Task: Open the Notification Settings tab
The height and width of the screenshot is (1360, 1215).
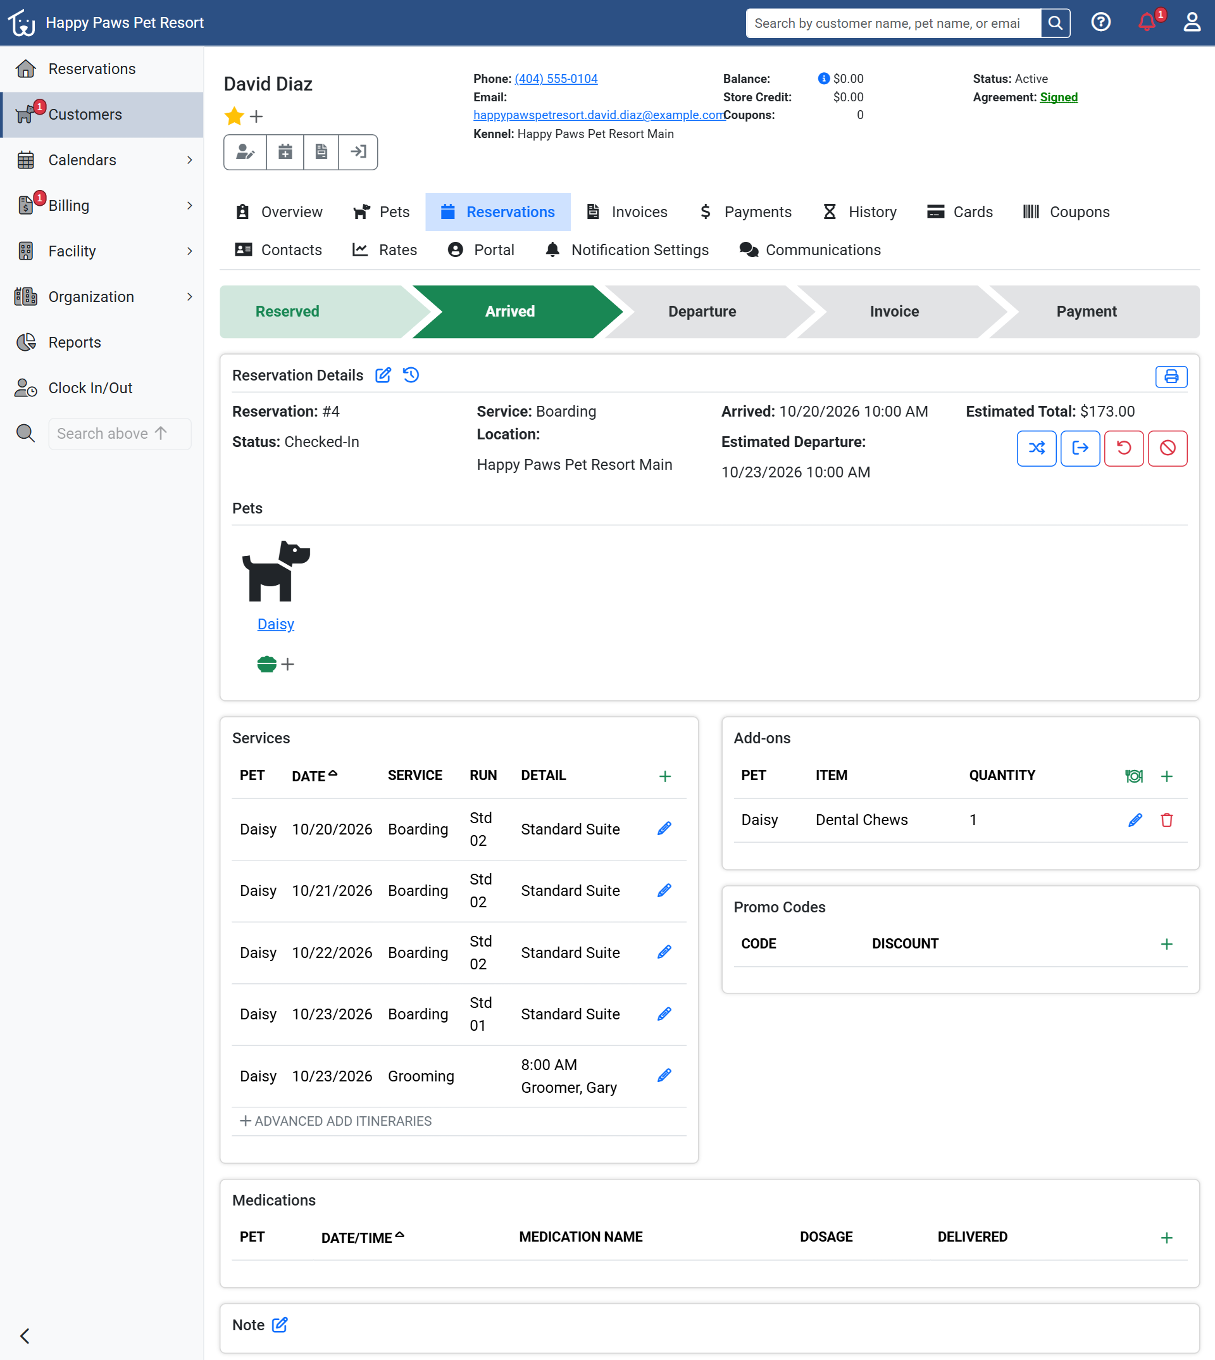Action: tap(627, 250)
